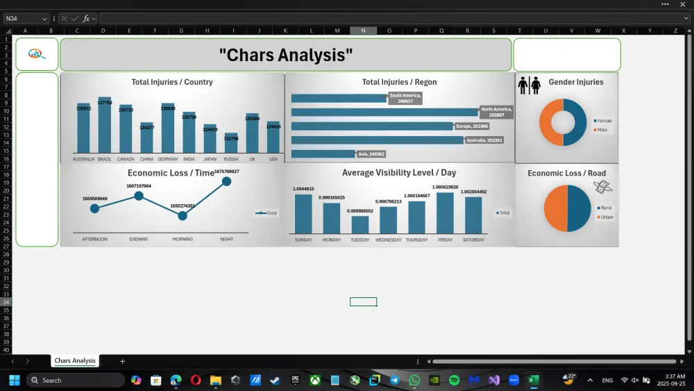Click the Select All corner triangle

coord(8,31)
